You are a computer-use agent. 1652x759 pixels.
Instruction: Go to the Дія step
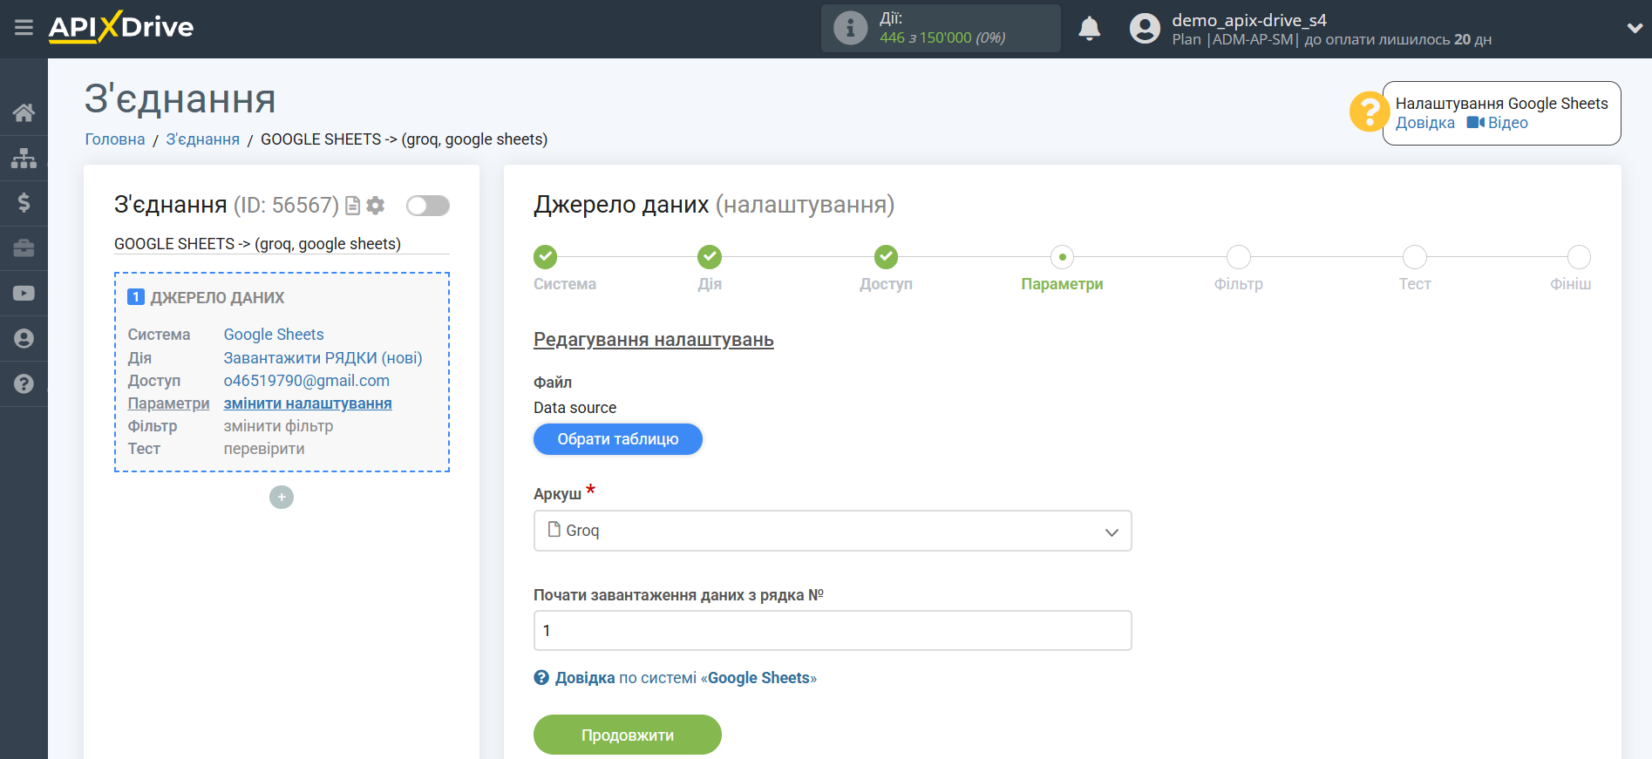pos(710,257)
